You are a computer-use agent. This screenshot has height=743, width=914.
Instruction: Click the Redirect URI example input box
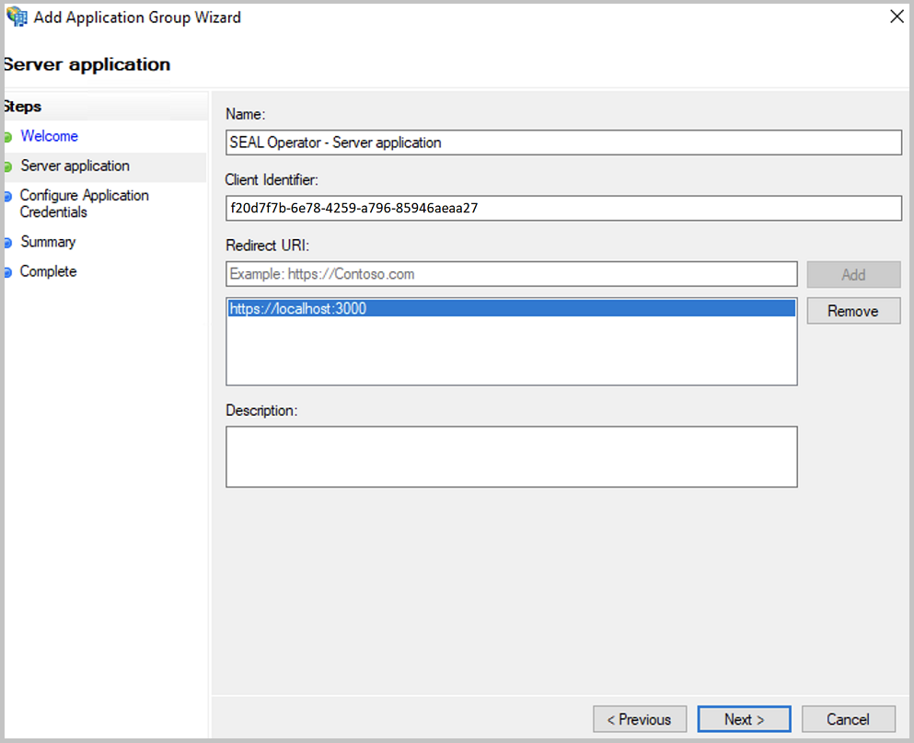tap(512, 274)
